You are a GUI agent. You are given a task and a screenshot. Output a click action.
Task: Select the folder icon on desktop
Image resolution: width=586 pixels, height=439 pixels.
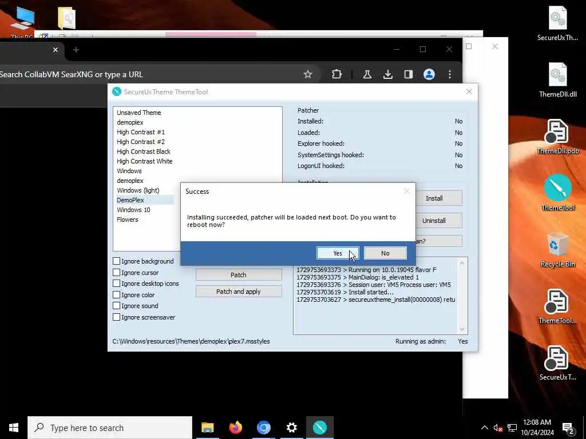pos(67,18)
